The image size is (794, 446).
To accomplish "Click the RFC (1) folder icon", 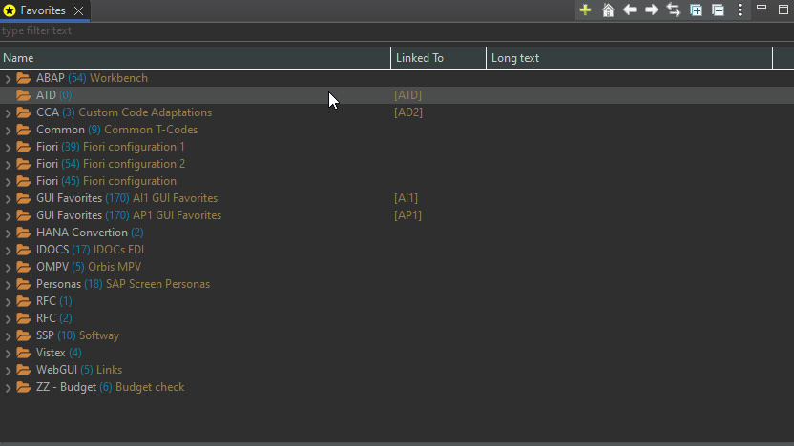I will click(x=23, y=301).
